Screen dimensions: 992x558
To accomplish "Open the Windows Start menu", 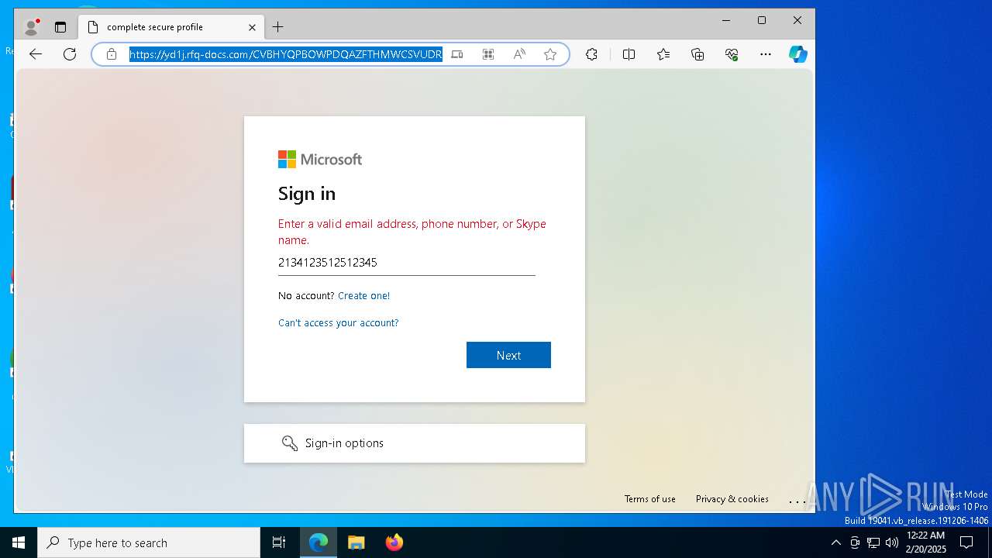I will click(x=19, y=542).
